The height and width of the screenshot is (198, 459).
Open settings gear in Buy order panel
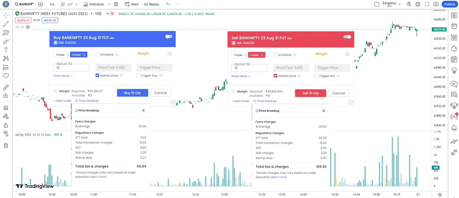170,54
